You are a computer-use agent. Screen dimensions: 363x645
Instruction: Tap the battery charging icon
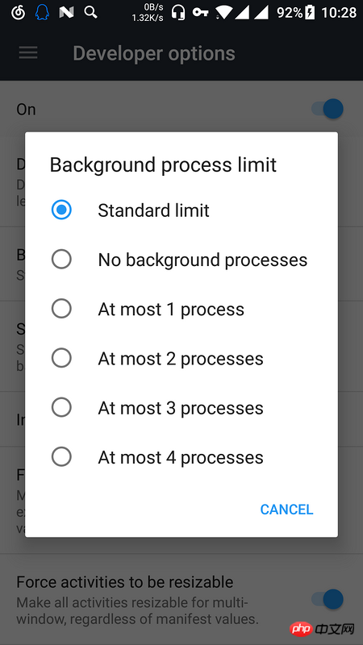310,13
